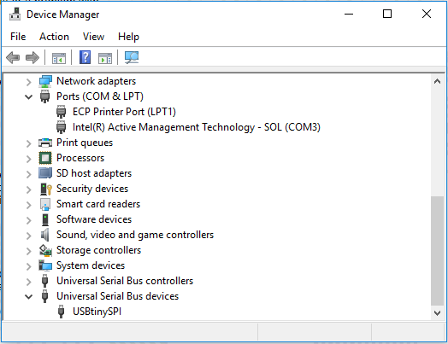
Task: Click the Back arrow toolbar icon
Action: (13, 58)
